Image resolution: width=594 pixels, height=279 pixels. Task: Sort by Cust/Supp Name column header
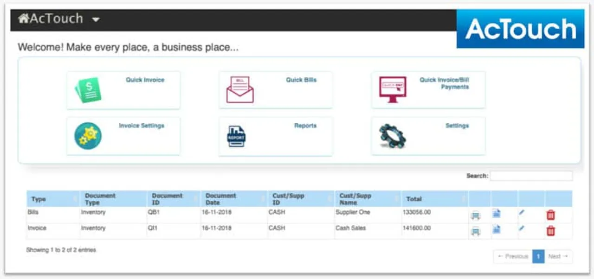(368, 199)
